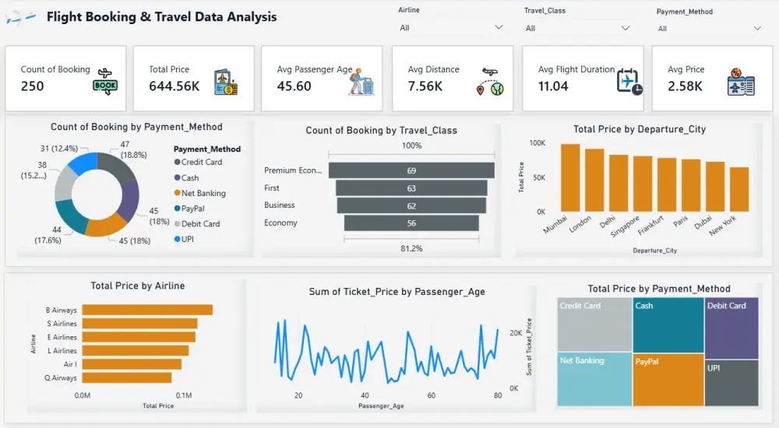Screen dimensions: 779x428
Task: Click the ticket price line chart series
Action: [386, 352]
